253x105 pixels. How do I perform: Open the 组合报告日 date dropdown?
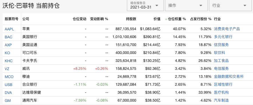coord(145,5)
